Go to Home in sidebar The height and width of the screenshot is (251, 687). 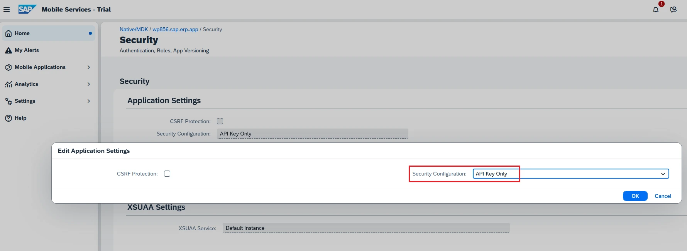[49, 33]
